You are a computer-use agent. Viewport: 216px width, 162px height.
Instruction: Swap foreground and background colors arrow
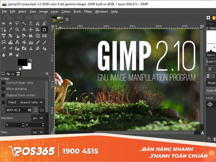coord(30,60)
